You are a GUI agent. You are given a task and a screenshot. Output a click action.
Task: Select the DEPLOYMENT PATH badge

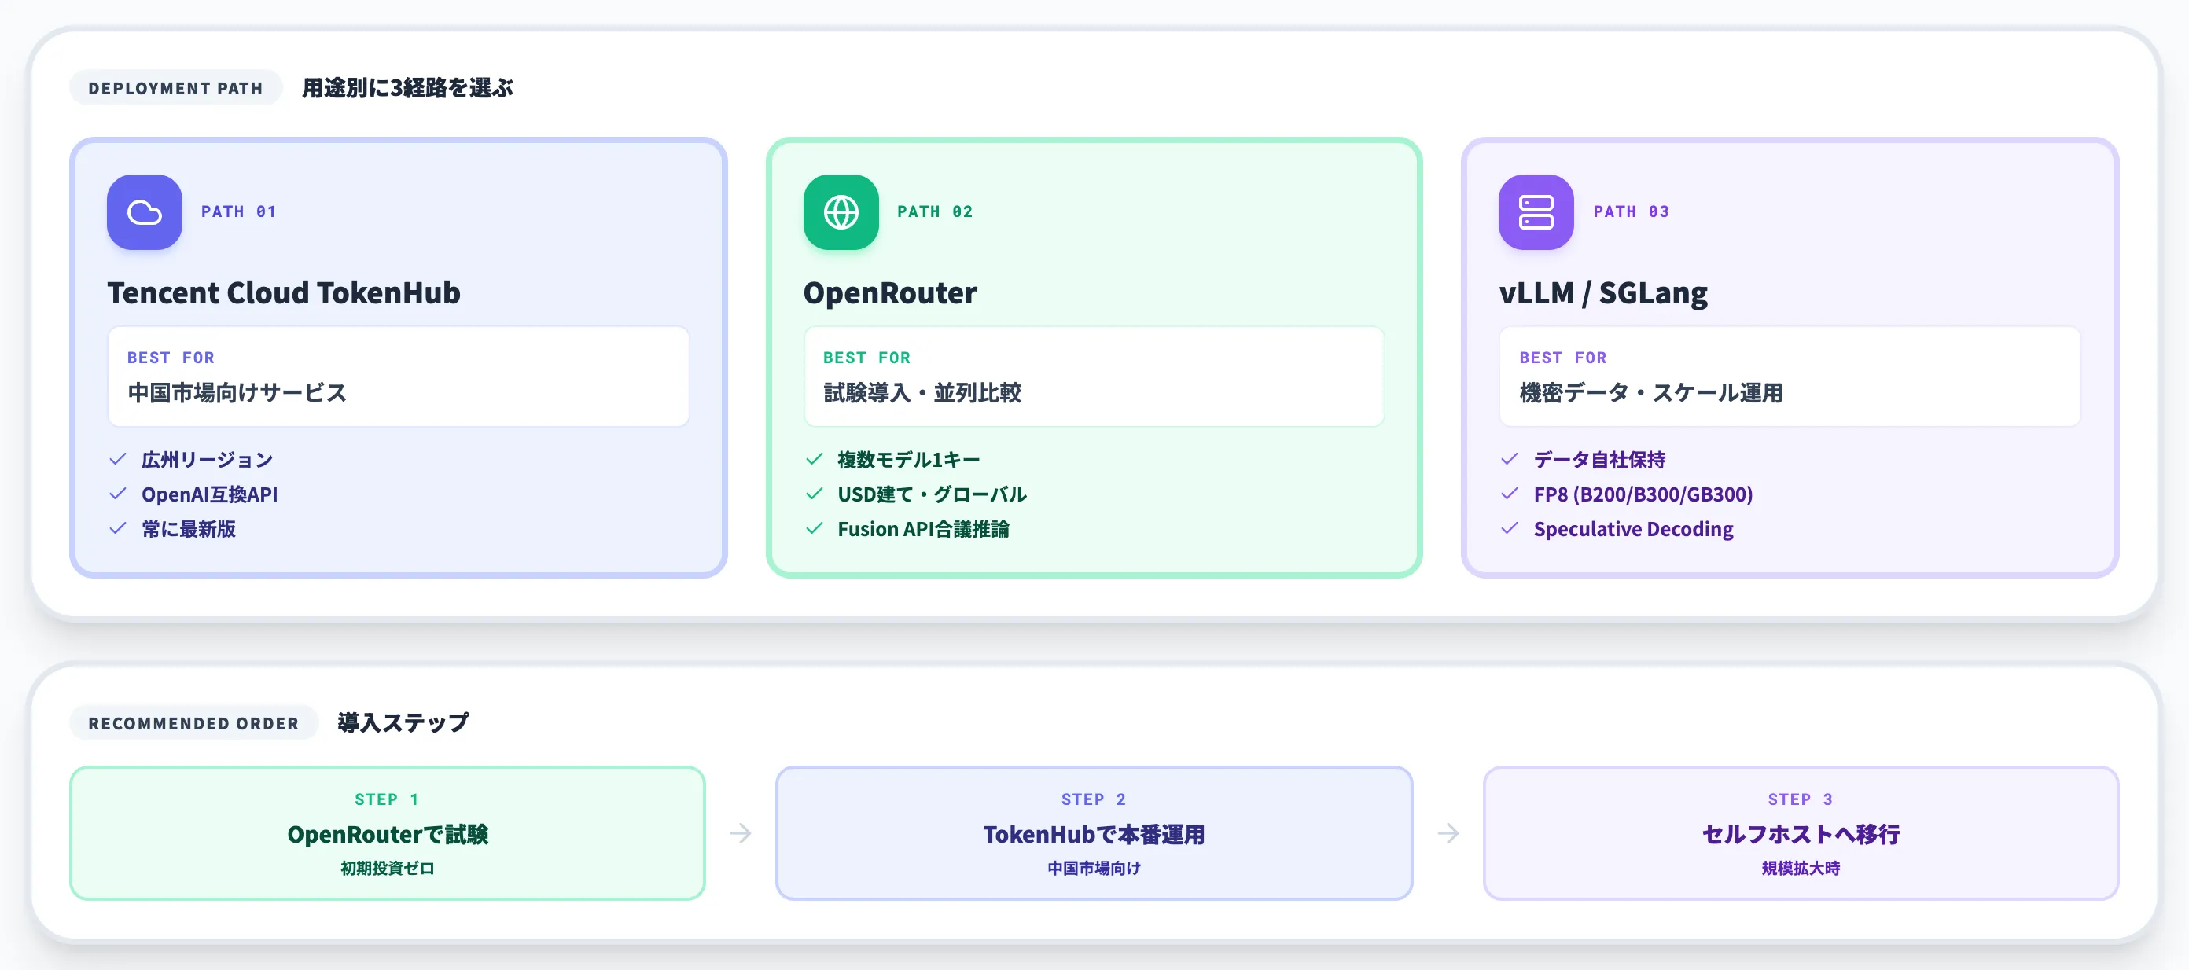[176, 88]
